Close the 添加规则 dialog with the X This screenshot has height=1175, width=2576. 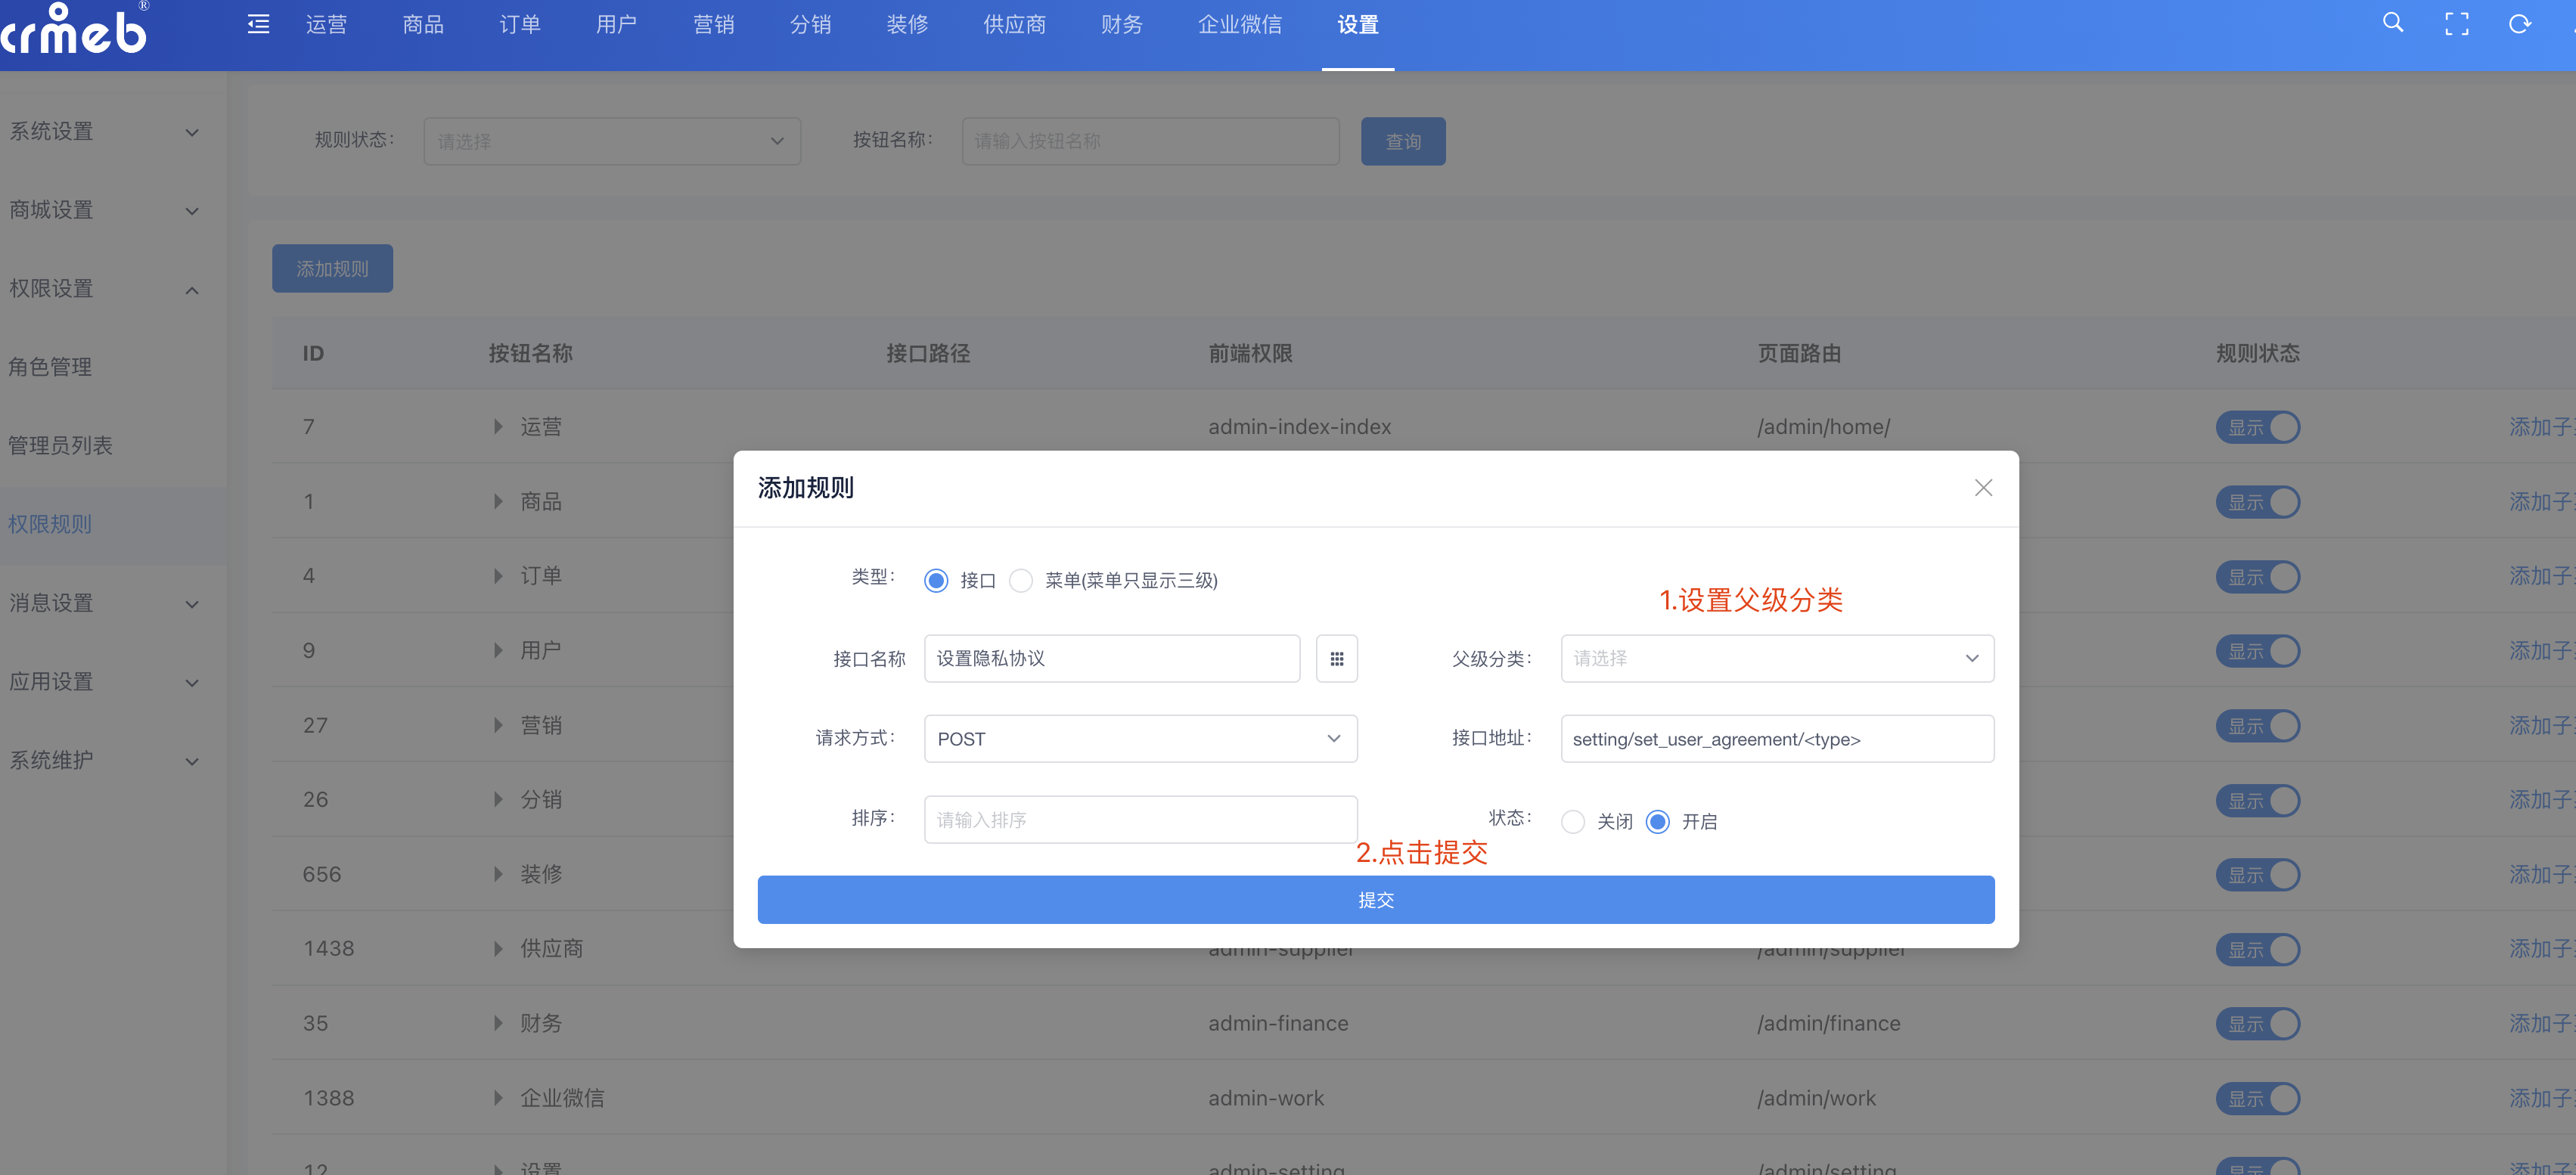[x=1983, y=487]
